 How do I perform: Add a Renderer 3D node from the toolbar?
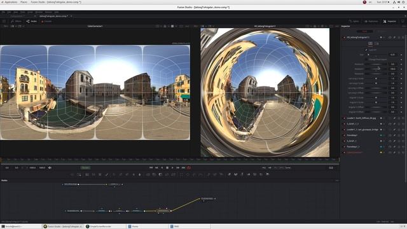[268, 174]
